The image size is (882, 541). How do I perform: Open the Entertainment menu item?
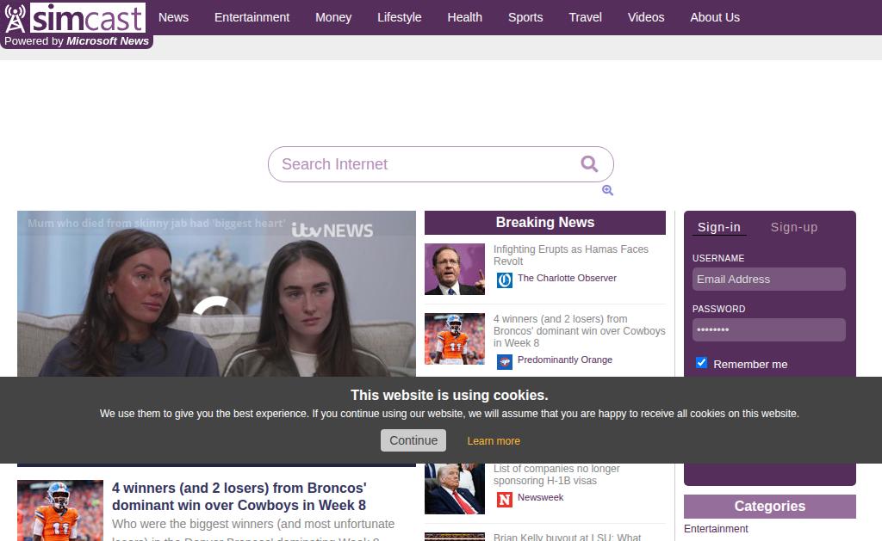pyautogui.click(x=252, y=17)
